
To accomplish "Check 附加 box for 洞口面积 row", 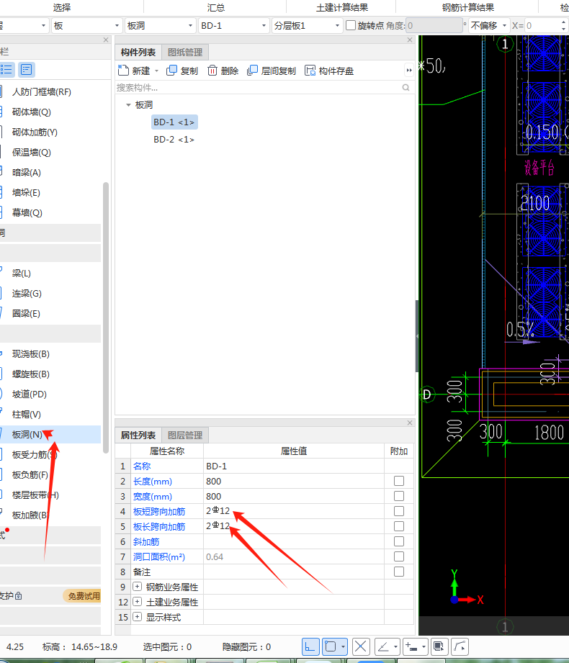I will point(398,556).
